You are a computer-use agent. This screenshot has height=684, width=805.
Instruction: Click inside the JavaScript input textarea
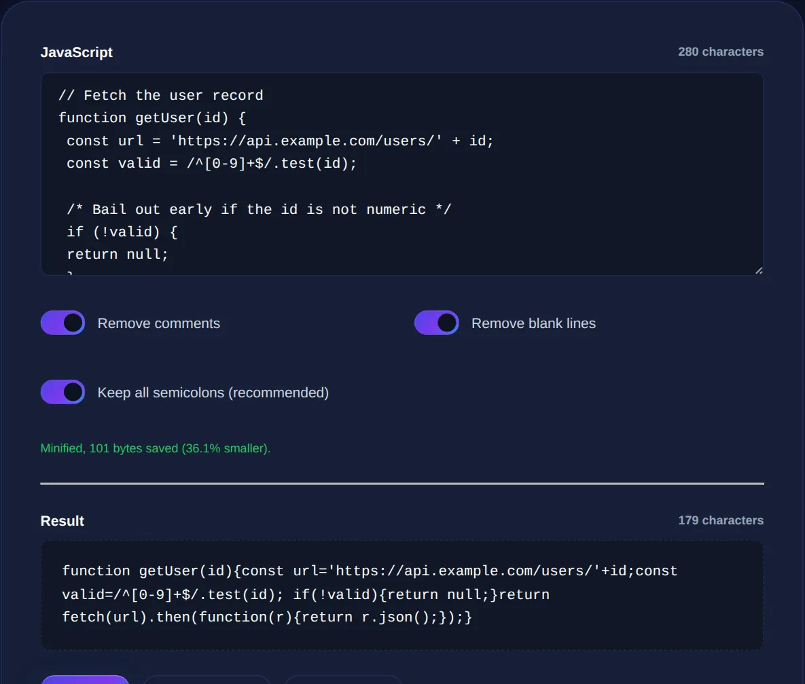402,174
